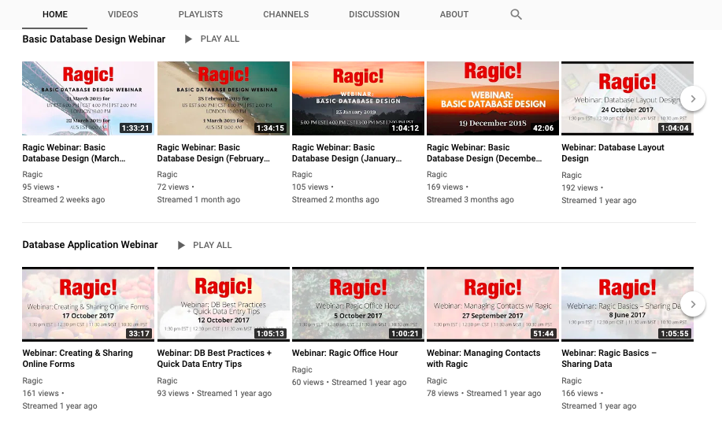This screenshot has height=426, width=722.
Task: Open title 'Webinar: DB Best Practices + Quick Data Entry Tips'
Action: 214,358
